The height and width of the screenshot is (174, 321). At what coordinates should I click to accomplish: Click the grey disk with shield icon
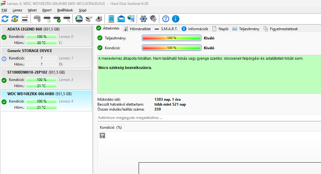click(x=37, y=19)
